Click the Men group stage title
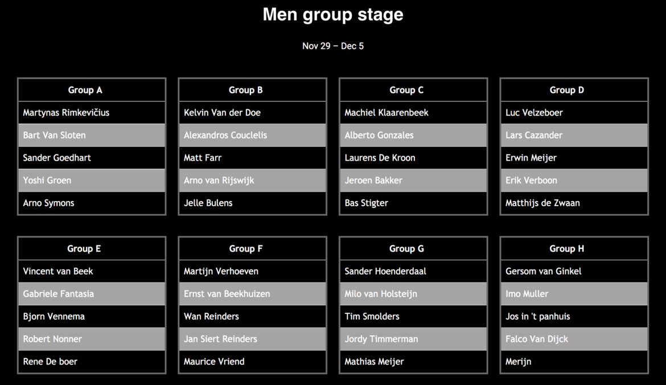The width and height of the screenshot is (666, 385). pyautogui.click(x=333, y=15)
